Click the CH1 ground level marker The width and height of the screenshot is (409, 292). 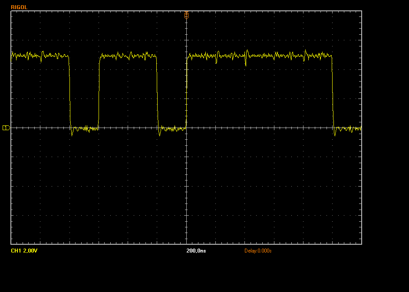point(6,128)
